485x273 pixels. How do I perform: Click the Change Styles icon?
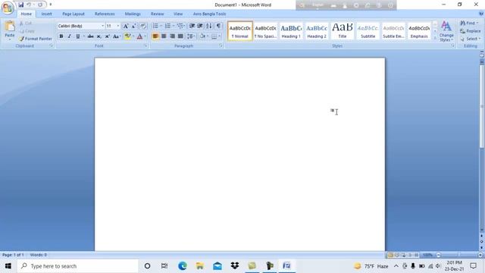446,31
